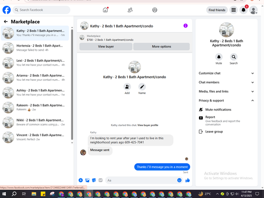Choose a sticker icon in composer
264x198 pixels.
pos(94,180)
